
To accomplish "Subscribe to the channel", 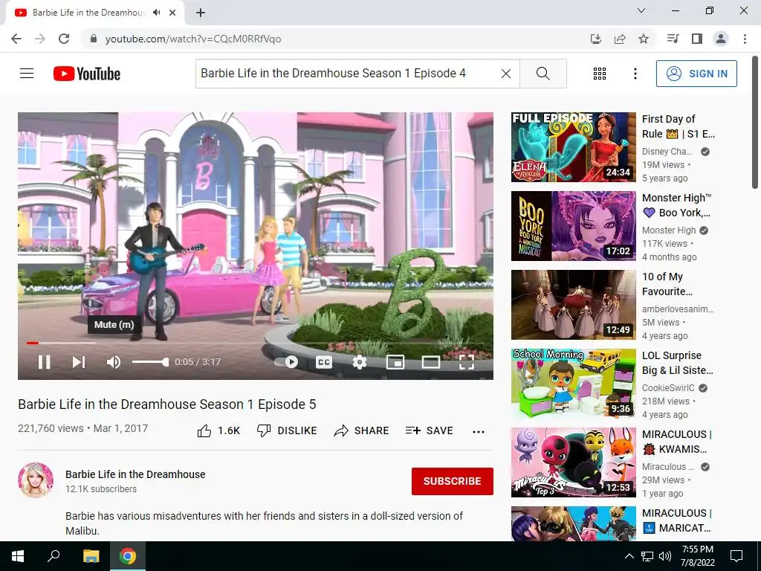I will (453, 481).
